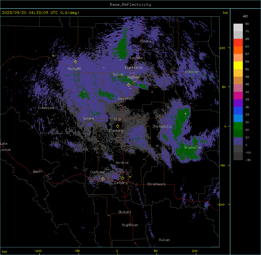Image resolution: width=261 pixels, height=255 pixels.
Task: Click the Base_Reflectivity title text
Action: point(130,5)
